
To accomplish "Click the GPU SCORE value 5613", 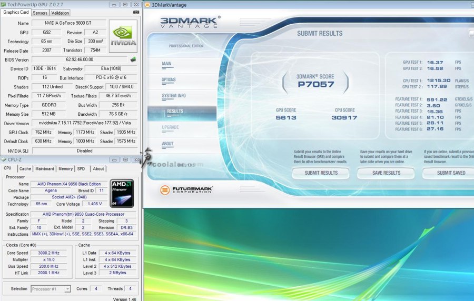I will [x=286, y=117].
